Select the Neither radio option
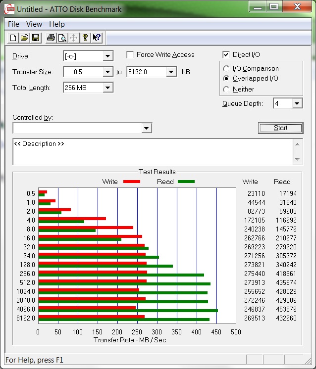The height and width of the screenshot is (369, 316). pos(226,90)
